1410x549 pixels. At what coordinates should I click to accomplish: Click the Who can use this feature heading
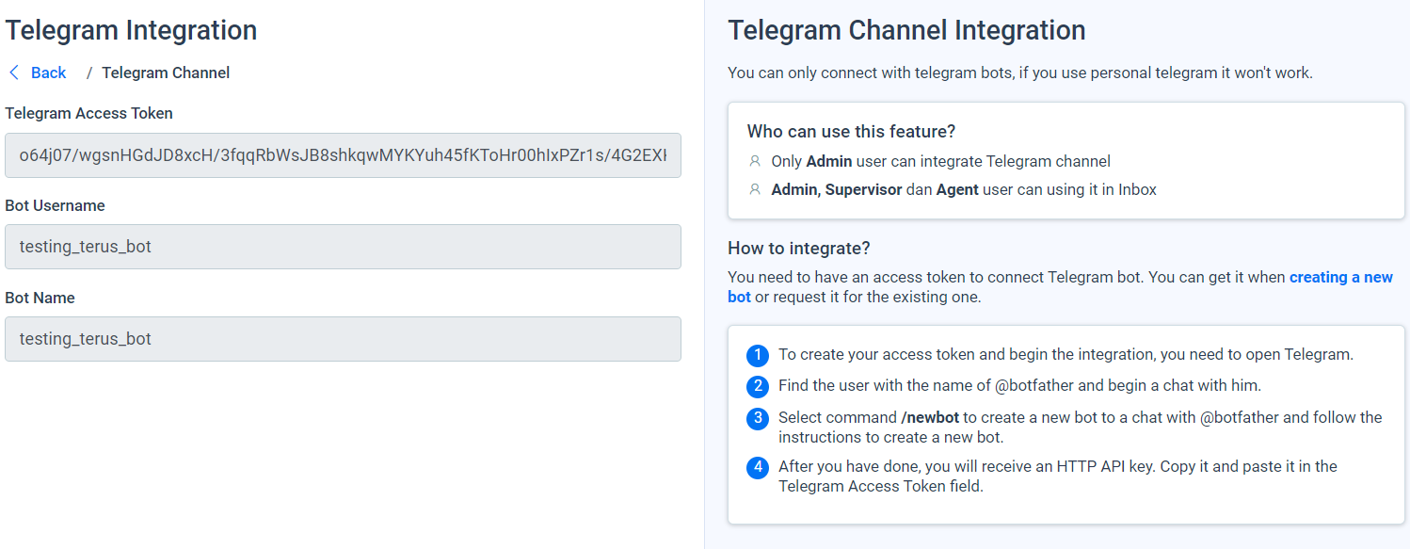pos(850,131)
